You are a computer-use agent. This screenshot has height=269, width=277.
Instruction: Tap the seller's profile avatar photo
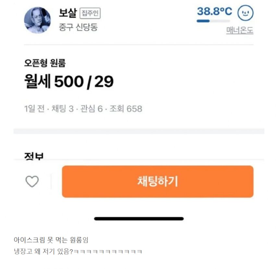coord(37,20)
